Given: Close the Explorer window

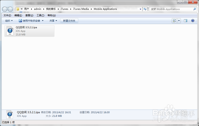Looking at the screenshot, I should (193, 2).
